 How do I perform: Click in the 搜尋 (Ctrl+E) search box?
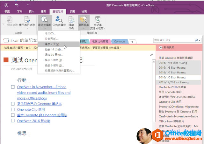174,40
